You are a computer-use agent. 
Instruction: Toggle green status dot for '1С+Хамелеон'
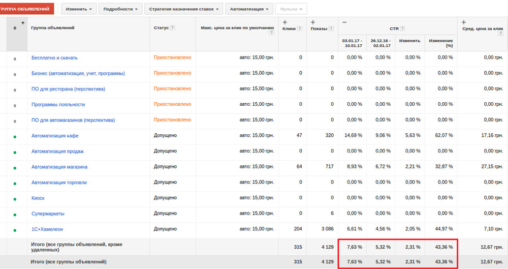point(15,230)
